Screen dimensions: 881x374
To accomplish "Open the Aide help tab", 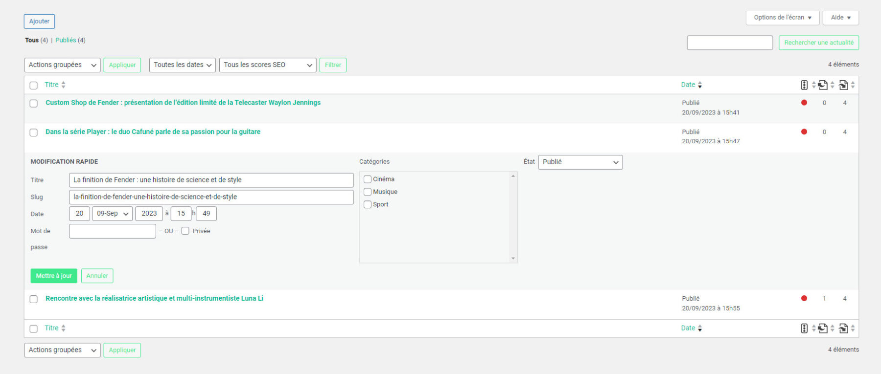I will [x=840, y=18].
